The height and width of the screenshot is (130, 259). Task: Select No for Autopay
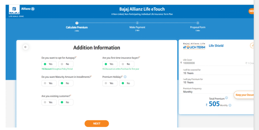point(66,64)
